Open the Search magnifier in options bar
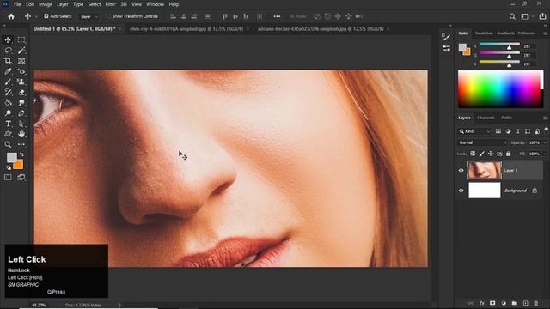This screenshot has height=309, width=550. [512, 16]
